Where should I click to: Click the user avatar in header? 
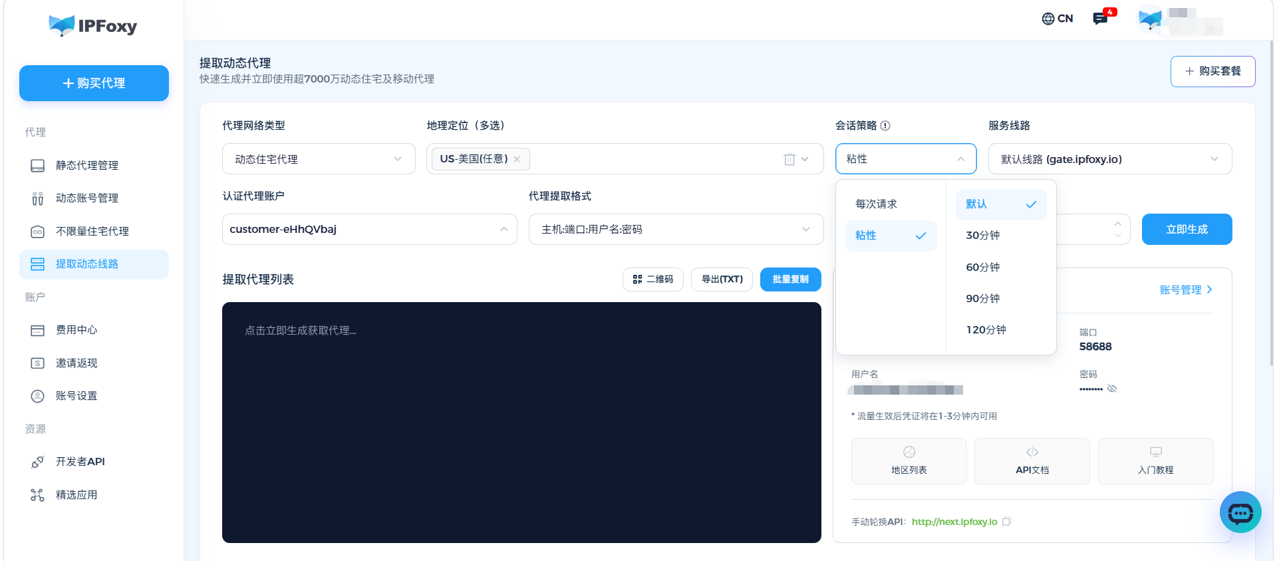pos(1151,19)
